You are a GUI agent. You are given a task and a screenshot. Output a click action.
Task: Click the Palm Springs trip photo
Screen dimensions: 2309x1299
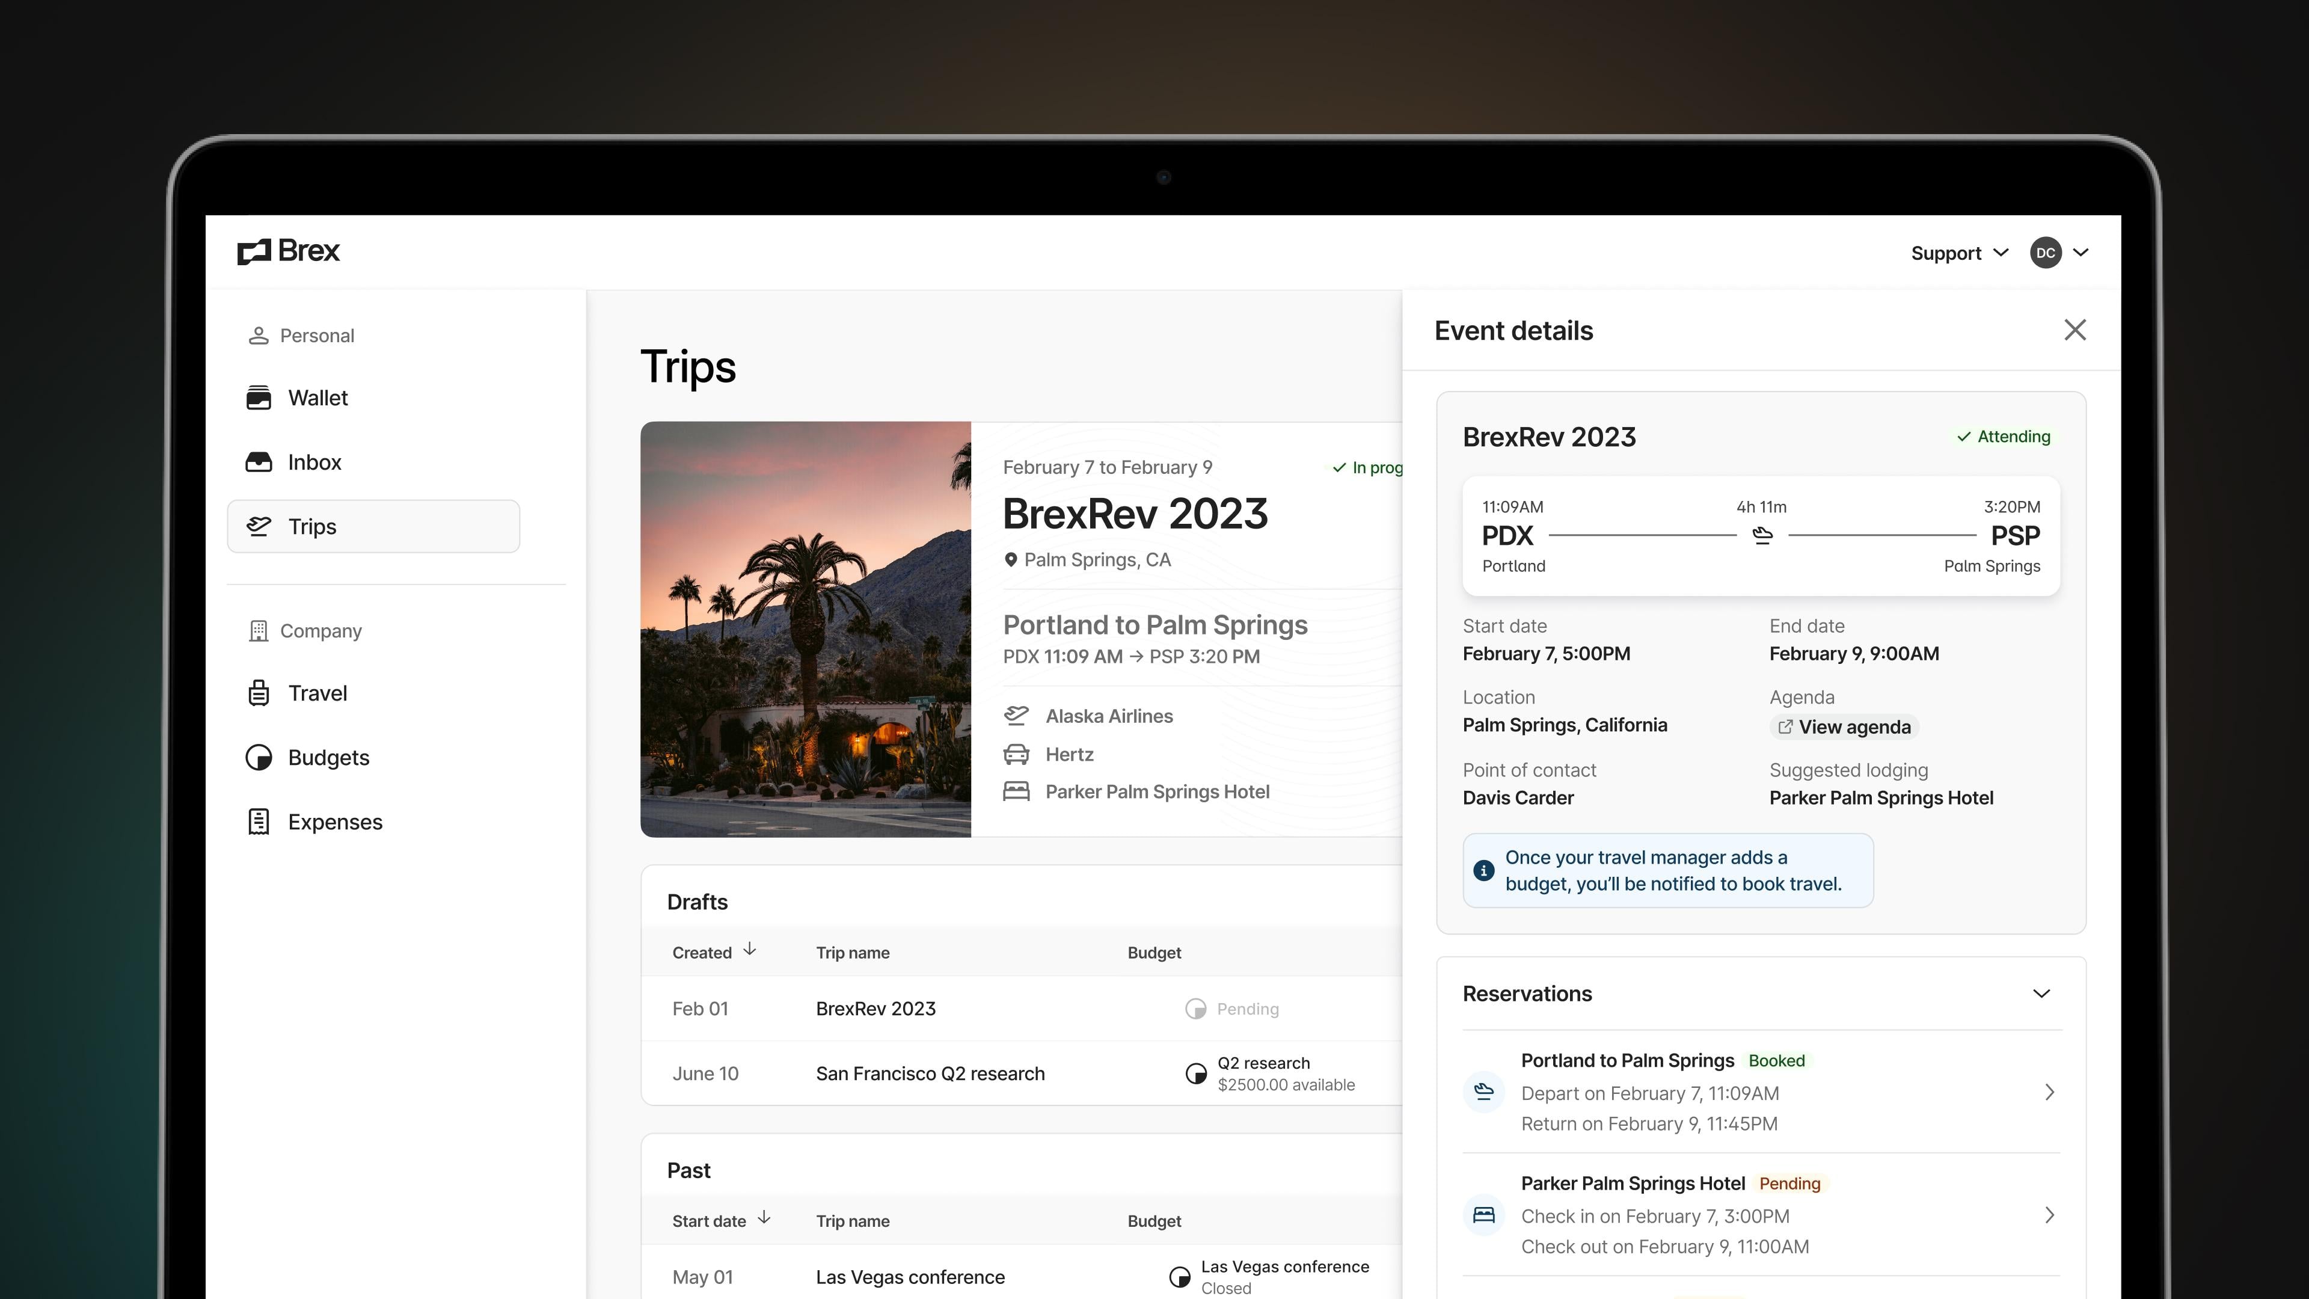tap(805, 629)
